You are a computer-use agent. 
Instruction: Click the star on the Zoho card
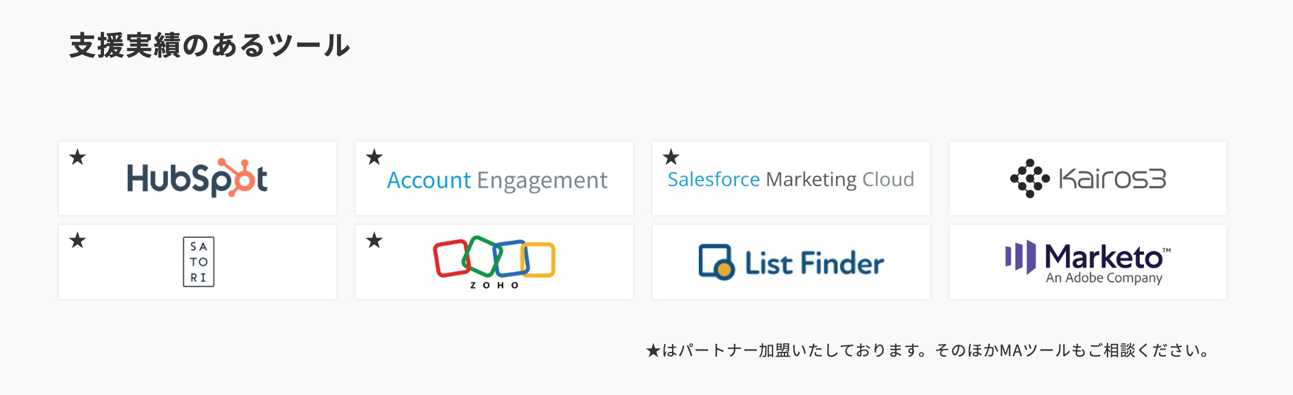pyautogui.click(x=374, y=241)
